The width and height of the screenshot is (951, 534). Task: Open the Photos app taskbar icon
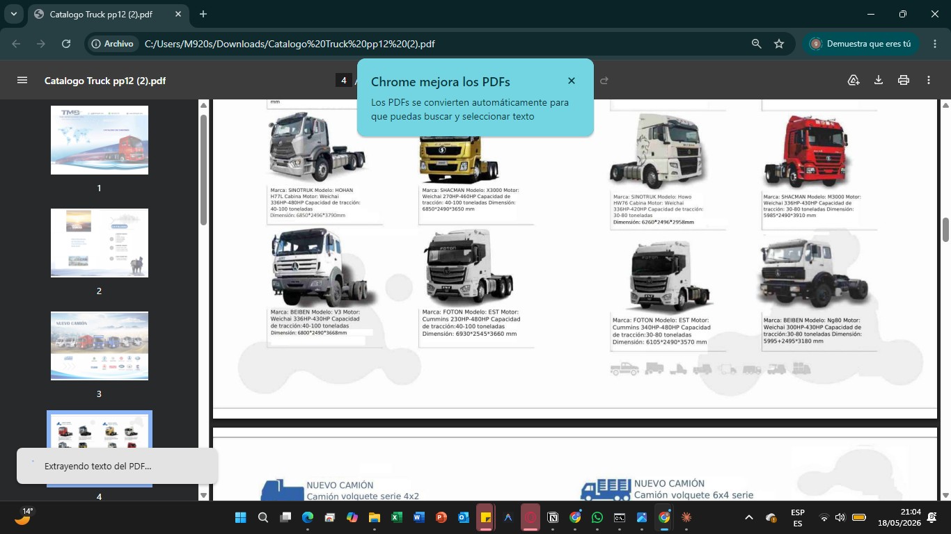[642, 517]
